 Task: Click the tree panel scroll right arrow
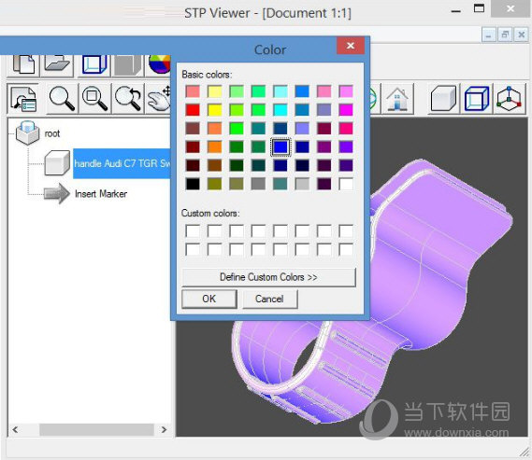pos(164,430)
